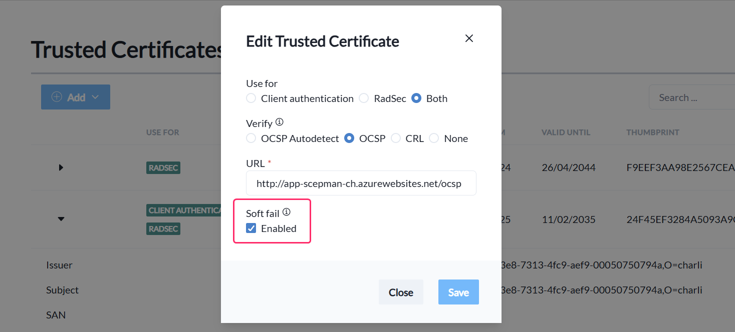Viewport: 735px width, 332px height.
Task: Click the Verify info icon
Action: click(280, 122)
